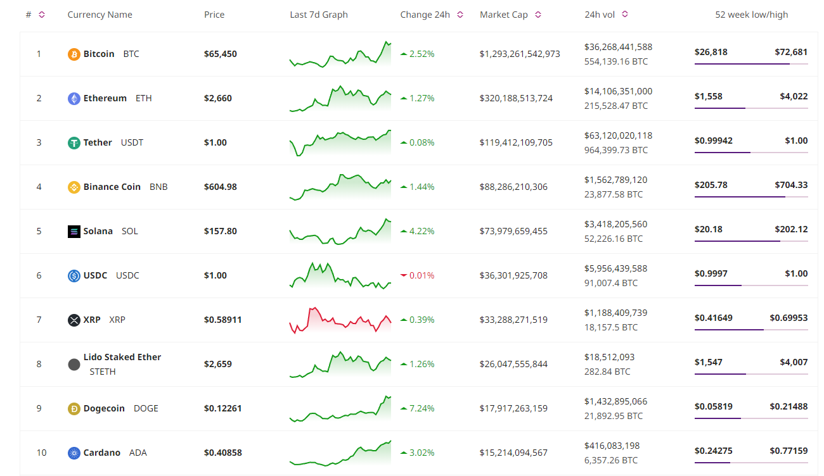Click Bitcoin's 52 week low/high range bar
The image size is (824, 476).
click(x=751, y=64)
